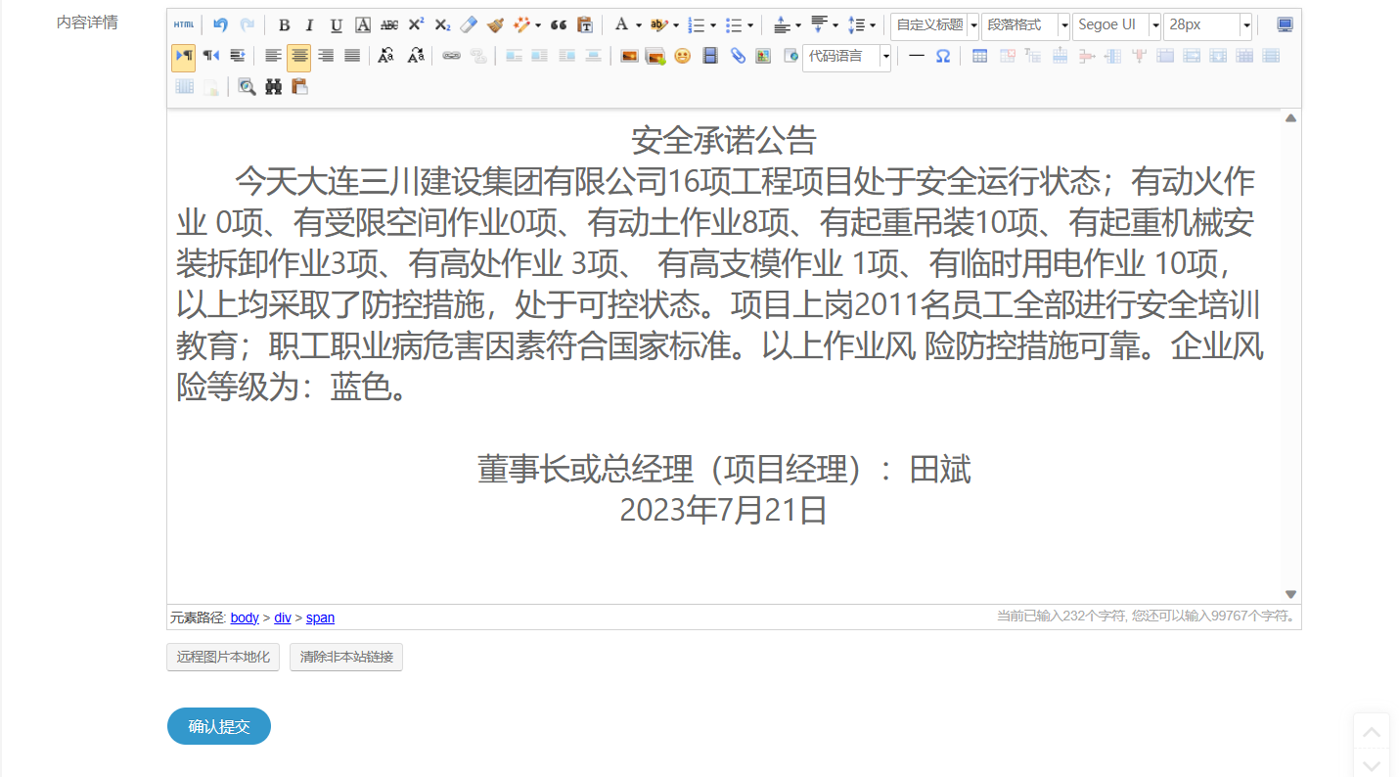Image resolution: width=1399 pixels, height=777 pixels.
Task: Open the Segoe UI font family dropdown
Action: (1117, 25)
